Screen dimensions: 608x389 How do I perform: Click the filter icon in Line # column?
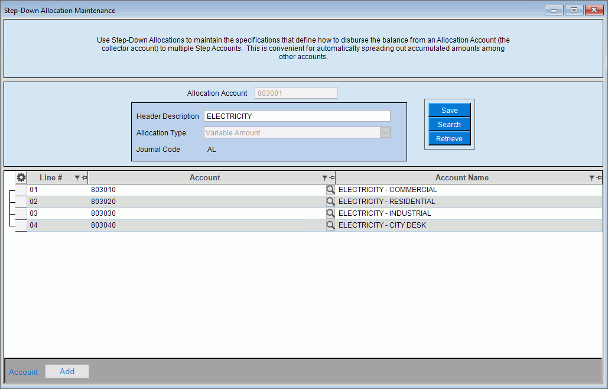tap(77, 178)
